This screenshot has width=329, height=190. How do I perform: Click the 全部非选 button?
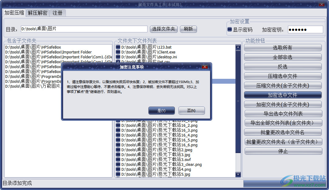click(x=283, y=57)
